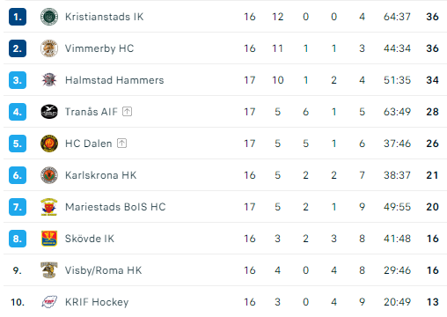The width and height of the screenshot is (447, 317).
Task: Click the dark blue rank 1 badge
Action: (18, 17)
